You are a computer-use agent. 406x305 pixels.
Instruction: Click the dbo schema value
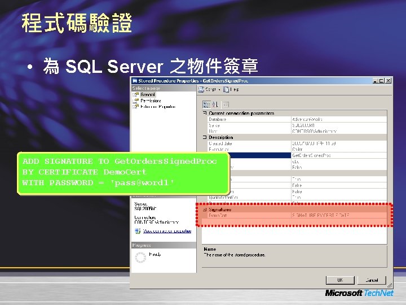tap(295, 162)
